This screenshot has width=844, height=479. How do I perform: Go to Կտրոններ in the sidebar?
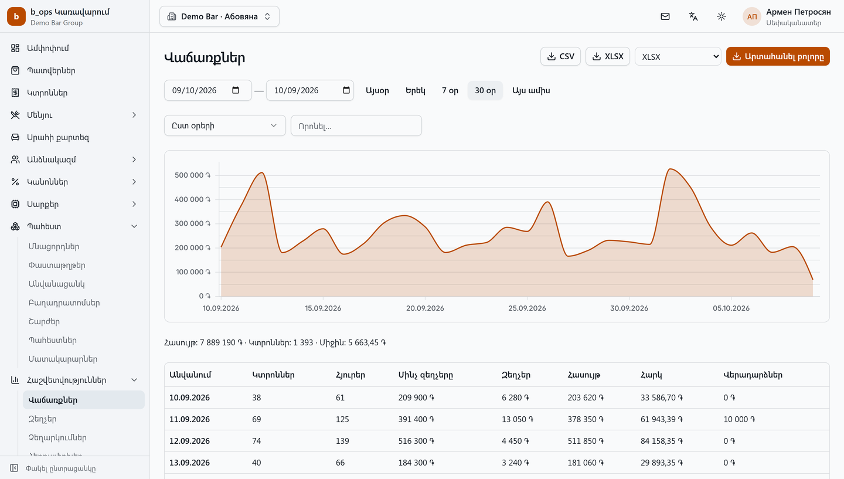coord(75,93)
